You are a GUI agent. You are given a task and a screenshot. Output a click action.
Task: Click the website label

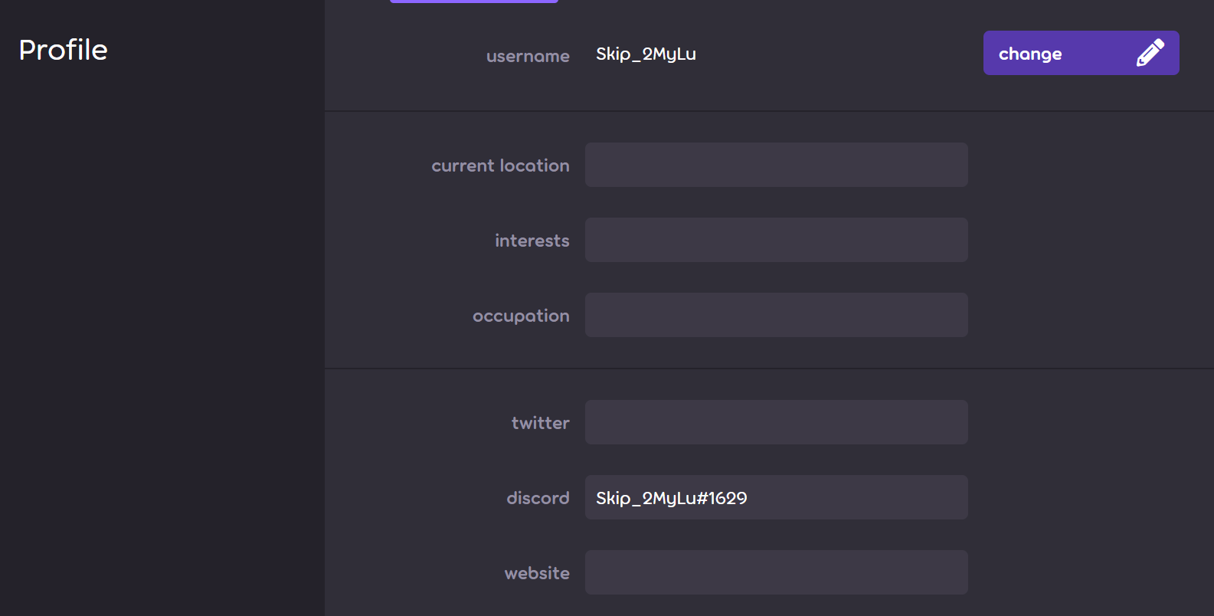(536, 573)
